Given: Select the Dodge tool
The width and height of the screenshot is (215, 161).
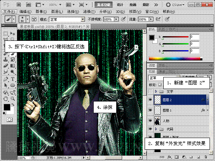Looking at the screenshot, I should (x=12, y=72).
